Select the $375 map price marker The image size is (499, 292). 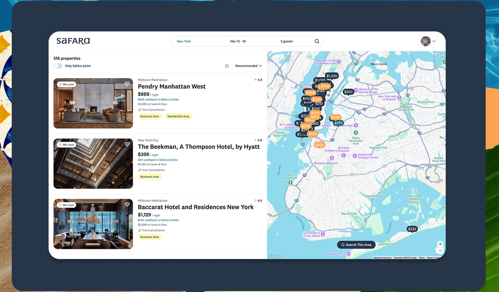coord(338,123)
